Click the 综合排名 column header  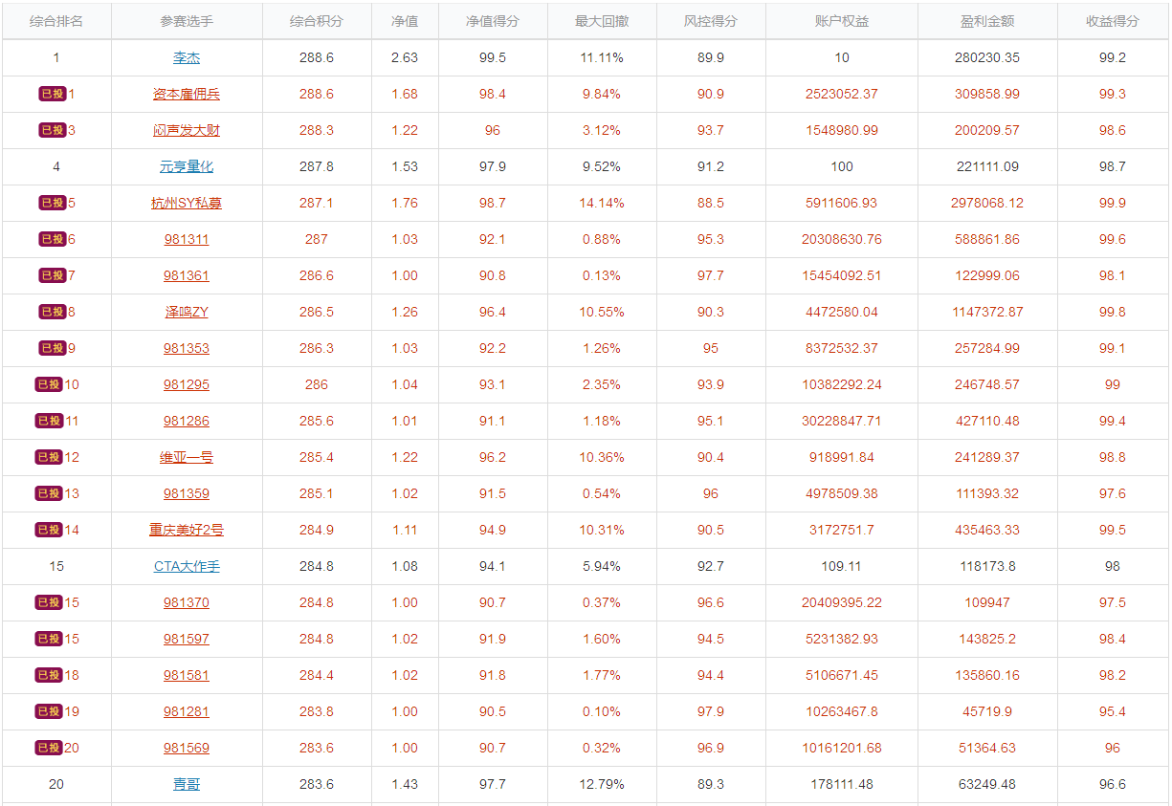(x=56, y=21)
